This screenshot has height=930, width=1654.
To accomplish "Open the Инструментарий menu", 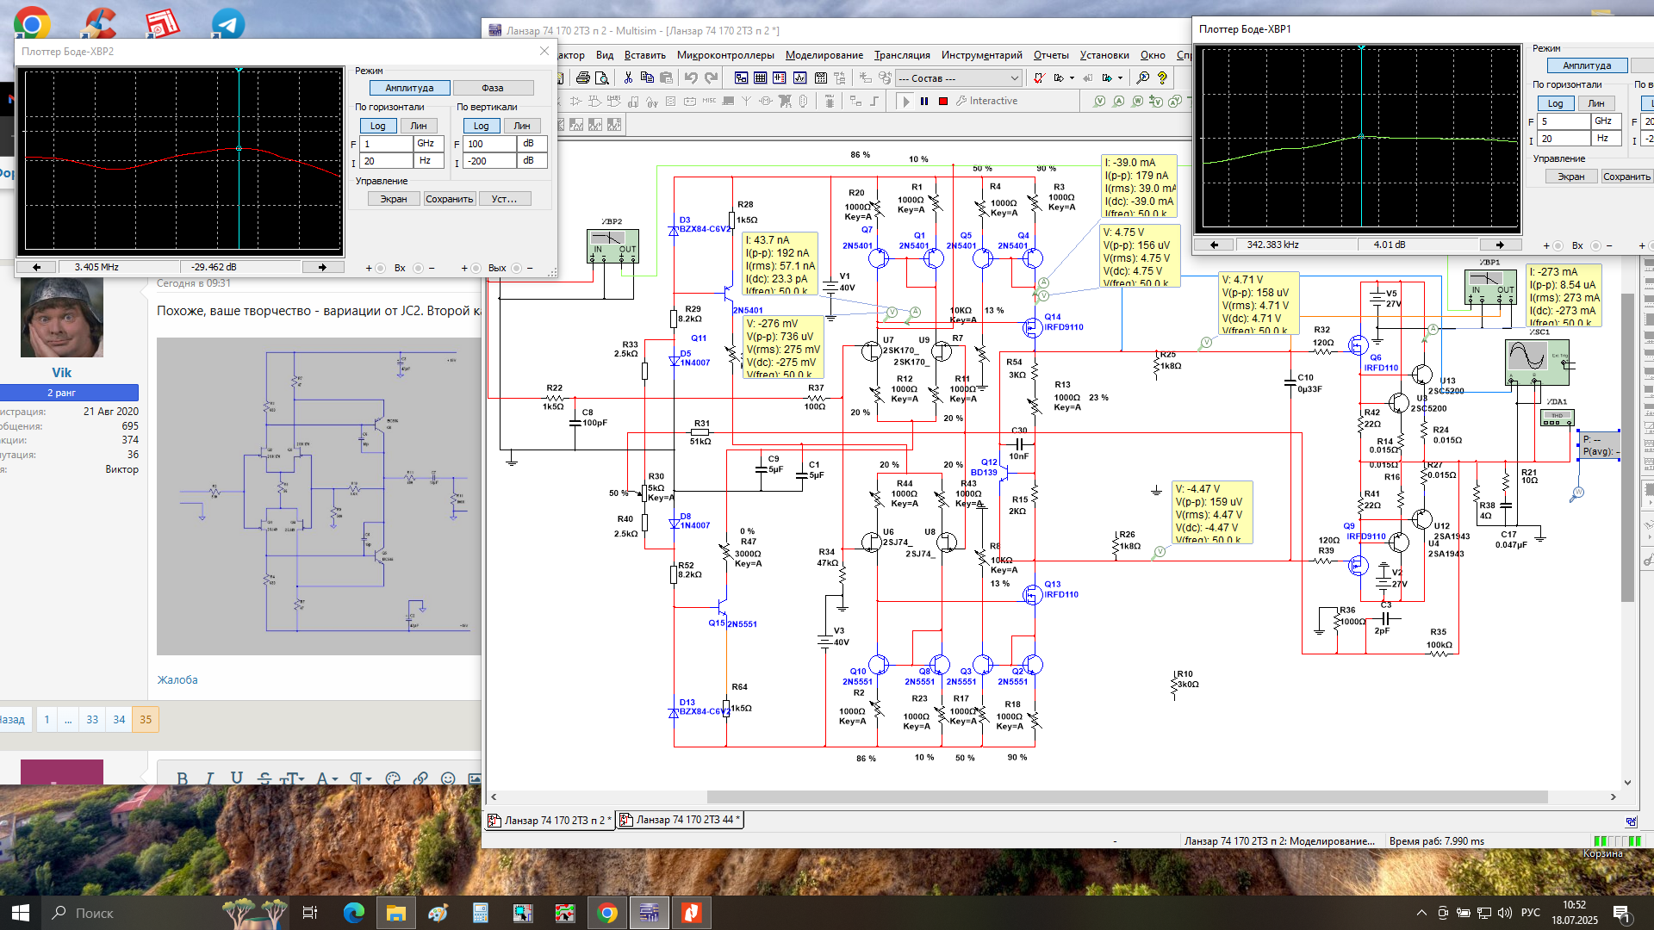I will pos(981,55).
